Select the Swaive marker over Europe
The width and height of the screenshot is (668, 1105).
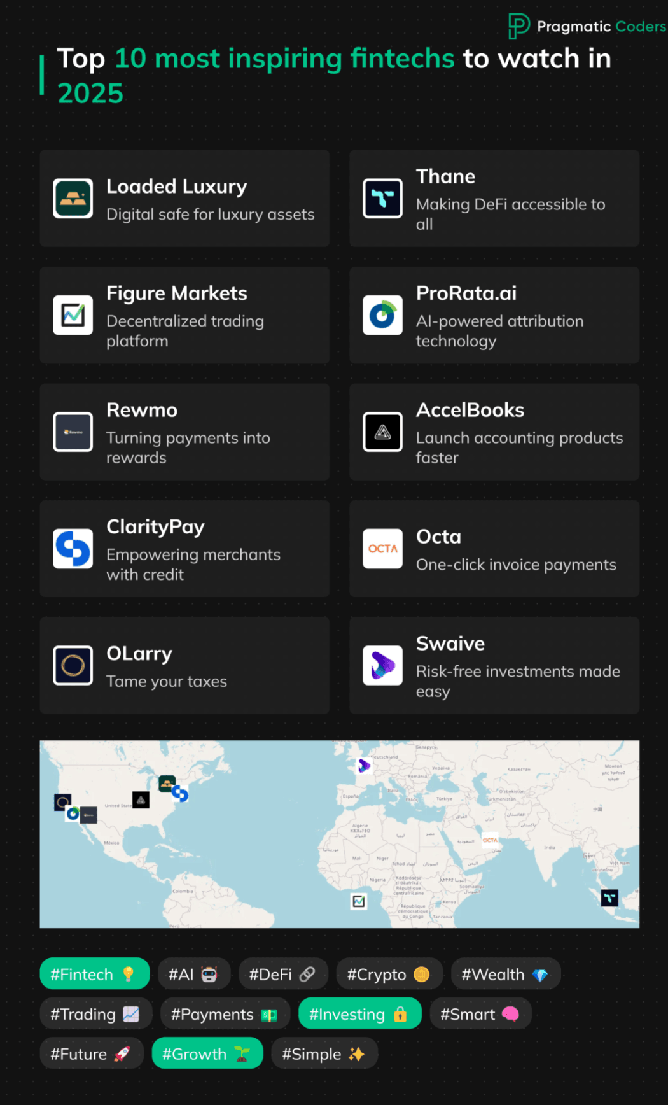pyautogui.click(x=364, y=766)
